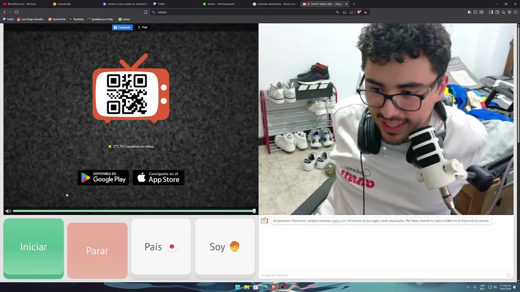Focus the Escribe un mensaje field

382,275
